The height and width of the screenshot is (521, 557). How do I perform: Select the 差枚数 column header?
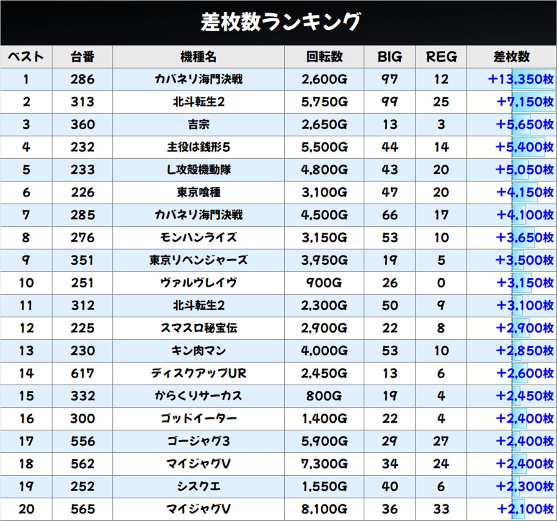(x=511, y=57)
